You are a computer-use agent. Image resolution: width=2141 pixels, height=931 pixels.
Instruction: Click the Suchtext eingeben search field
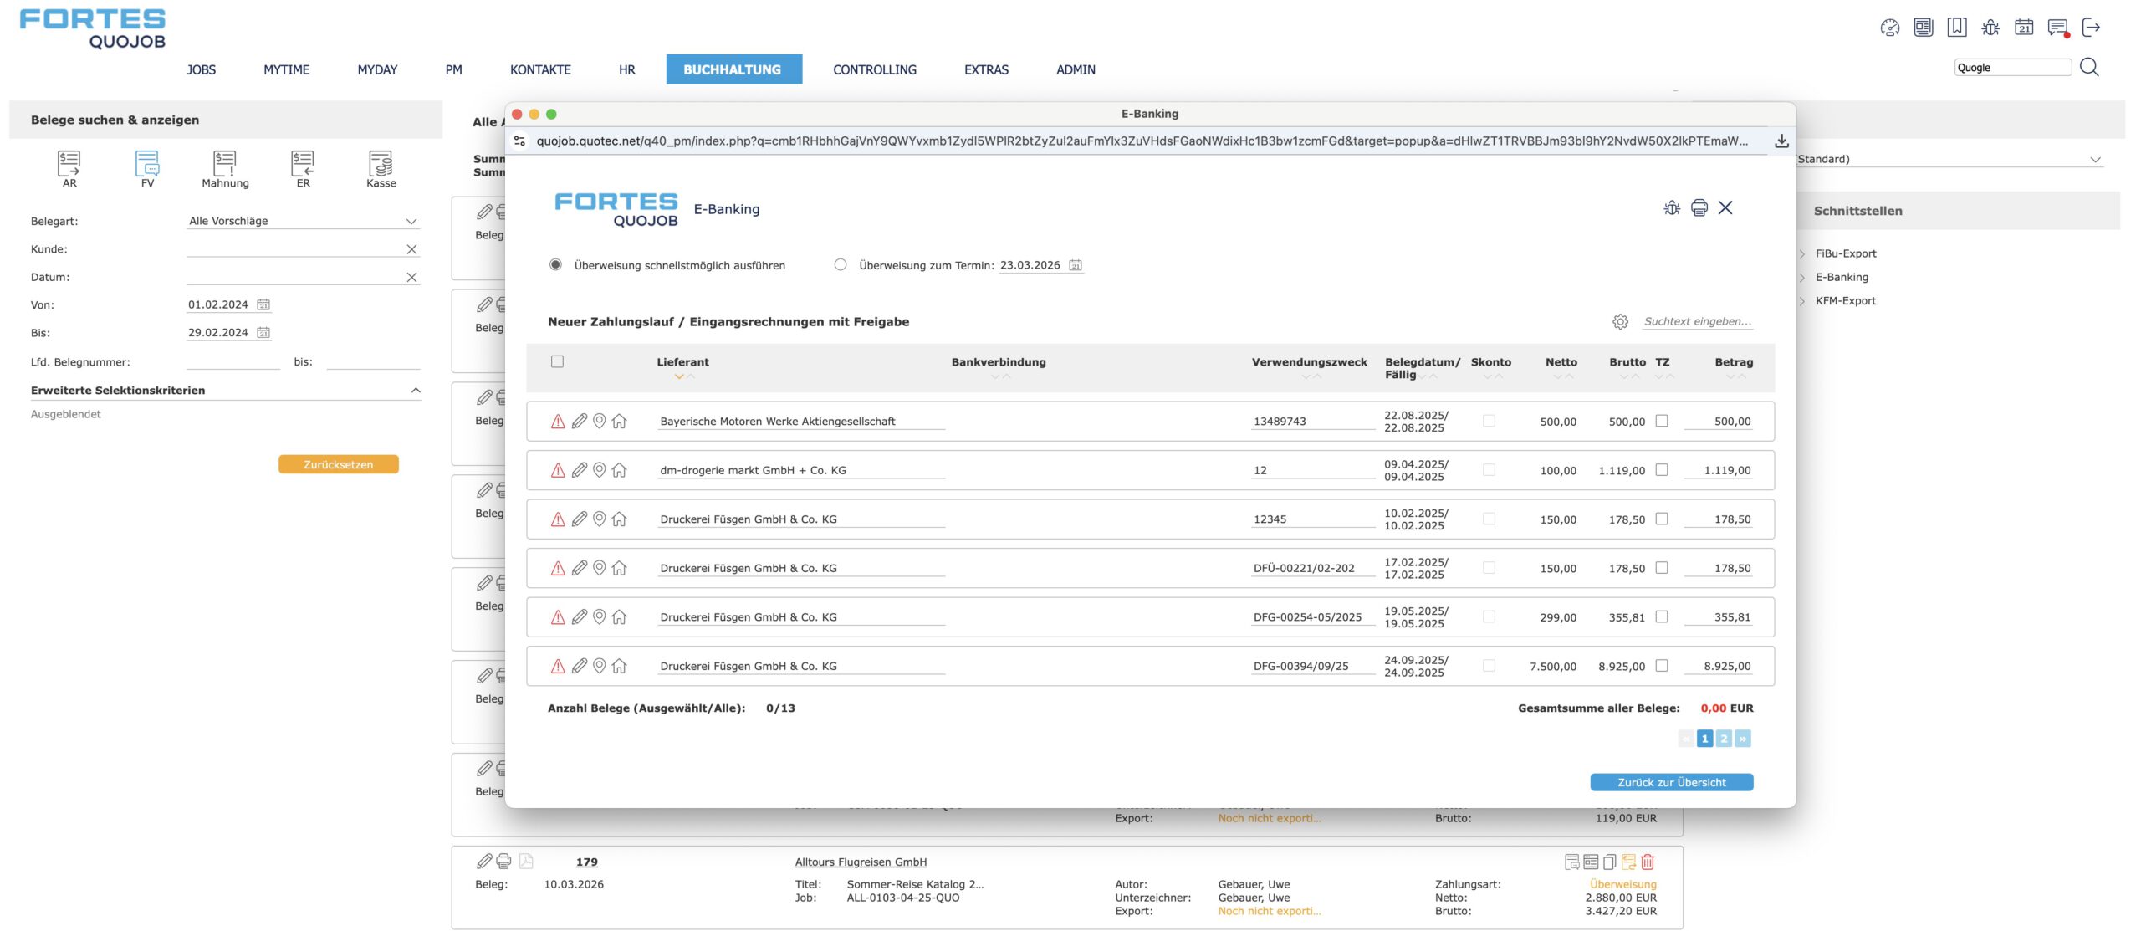coord(1697,321)
